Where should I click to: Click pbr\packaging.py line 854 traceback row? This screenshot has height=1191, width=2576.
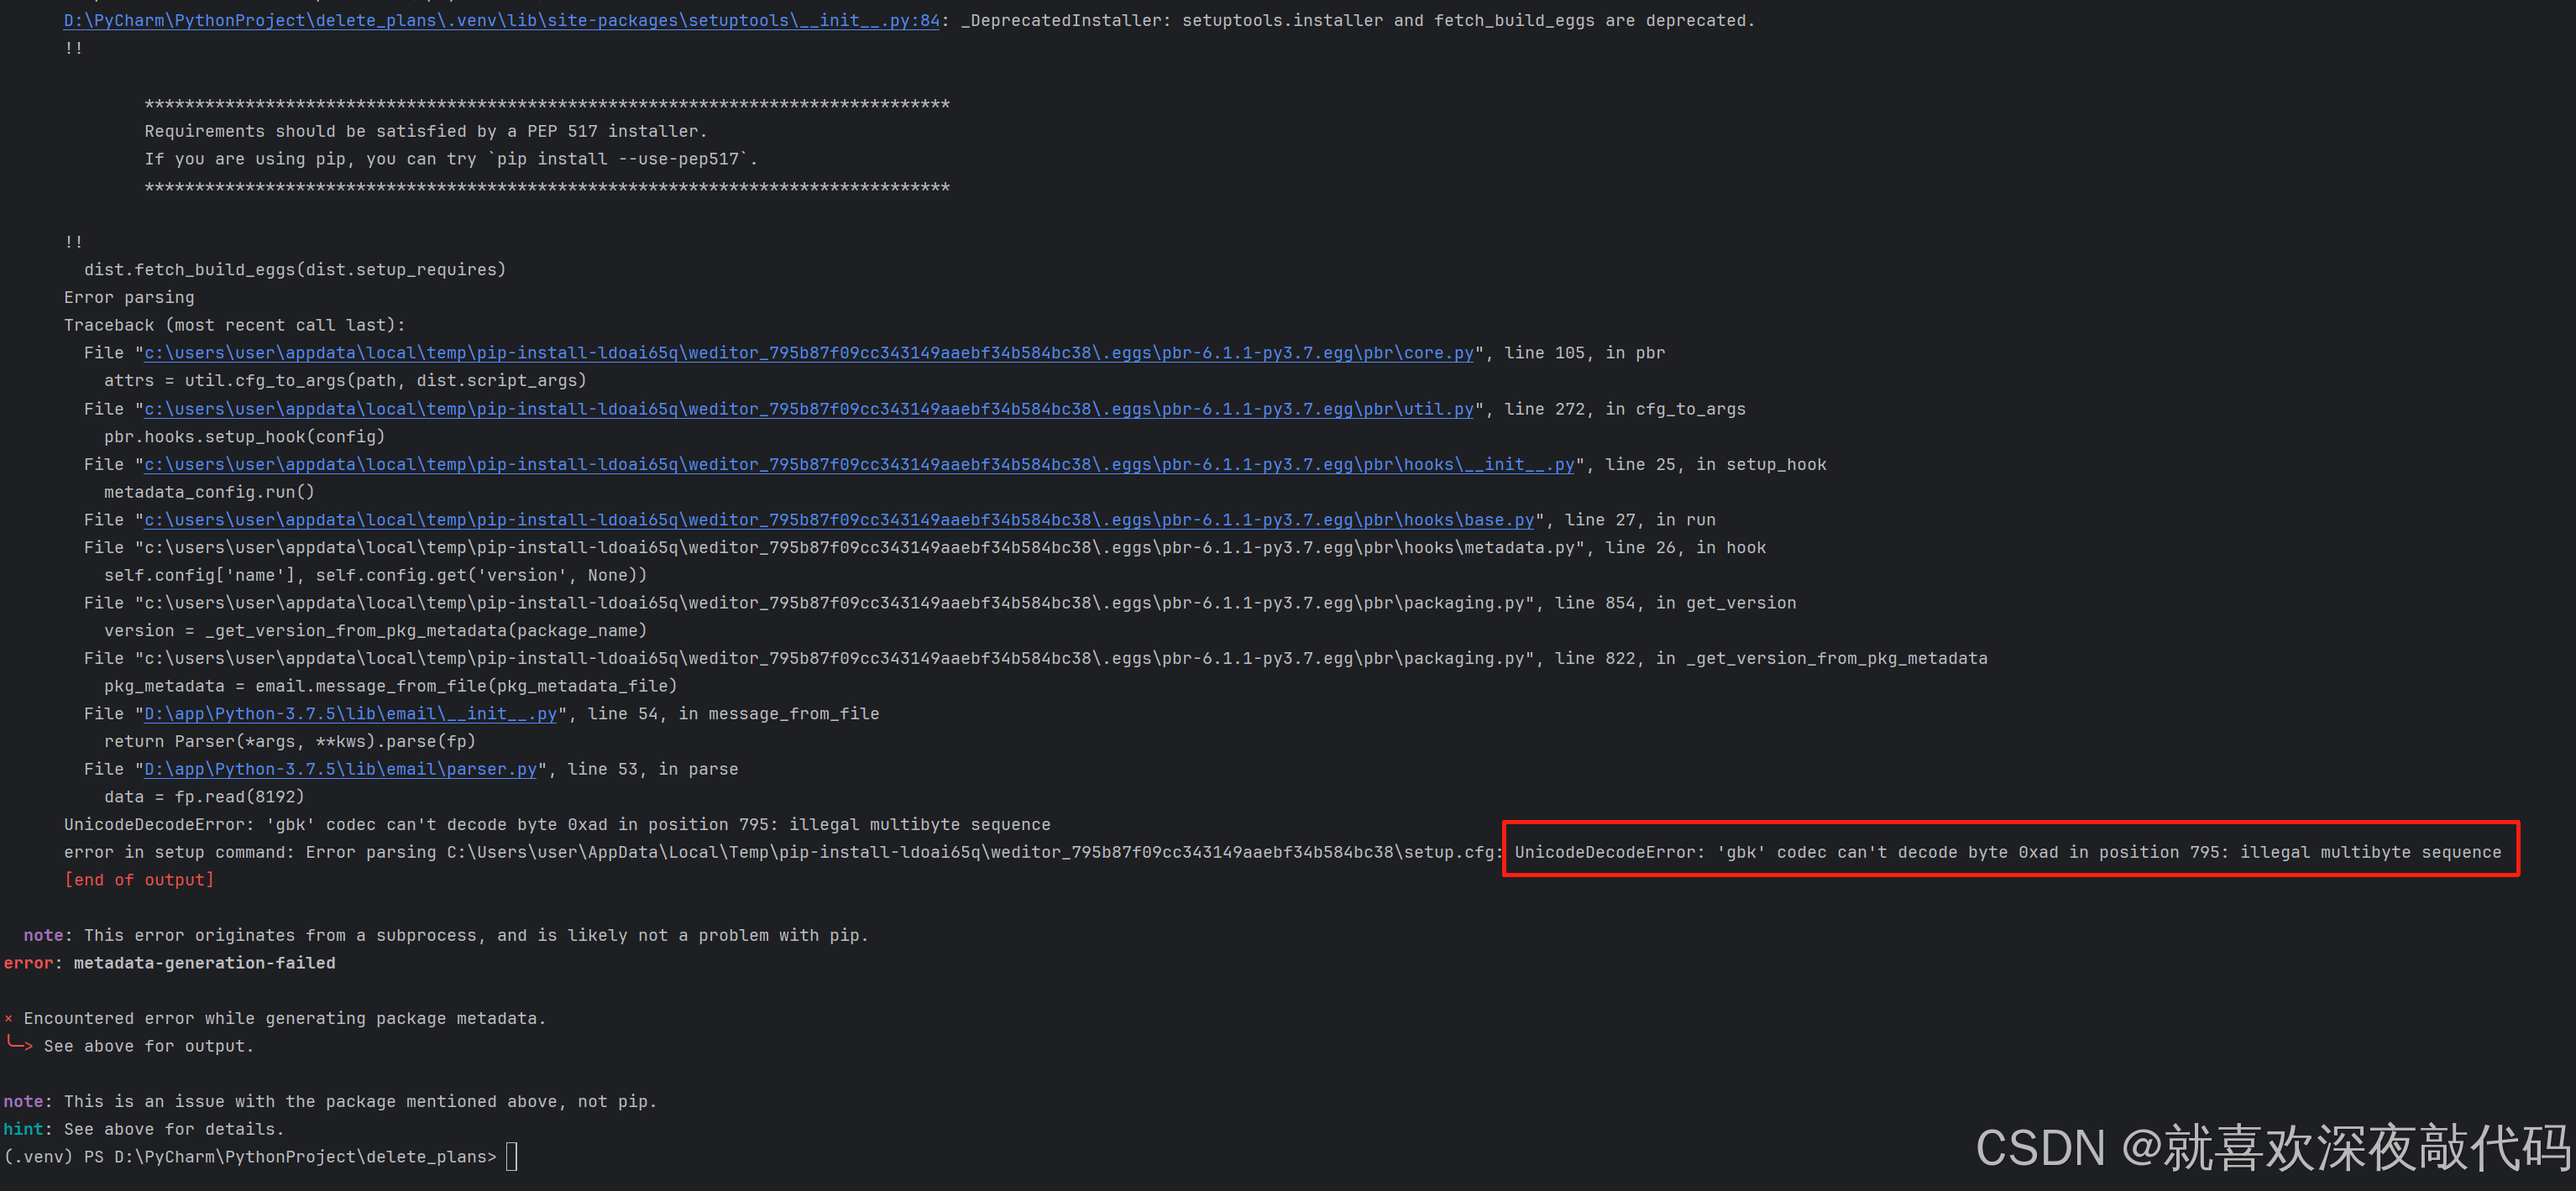point(940,603)
